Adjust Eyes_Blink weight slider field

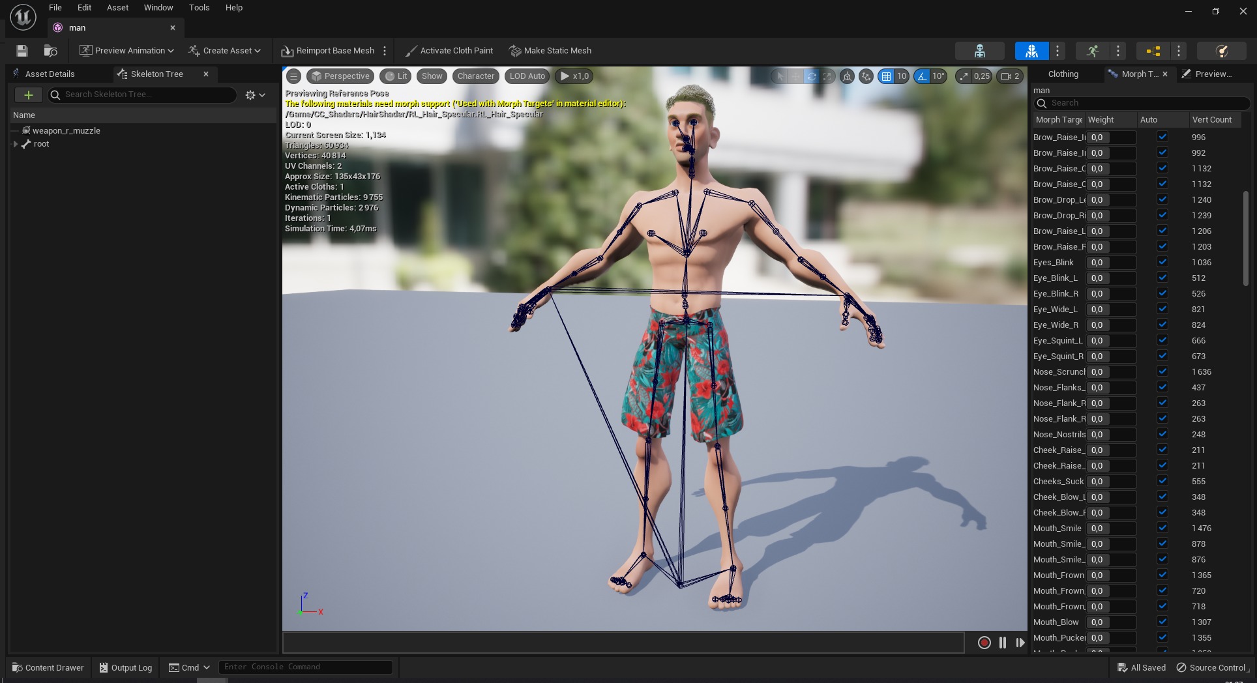coord(1111,263)
